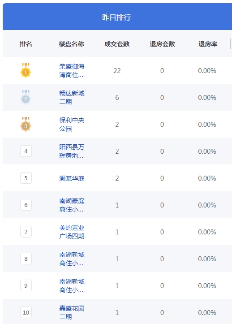Click the gold rank 1 medal icon
Screen dimensions: 232x324
(x=26, y=70)
